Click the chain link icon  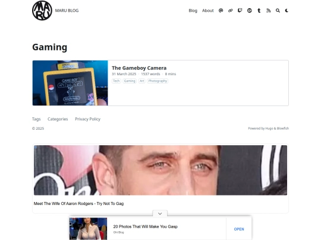point(230,11)
